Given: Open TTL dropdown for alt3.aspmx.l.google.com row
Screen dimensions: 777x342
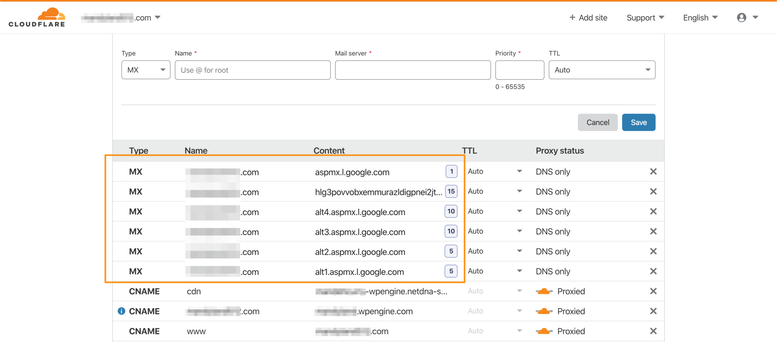Looking at the screenshot, I should (495, 231).
